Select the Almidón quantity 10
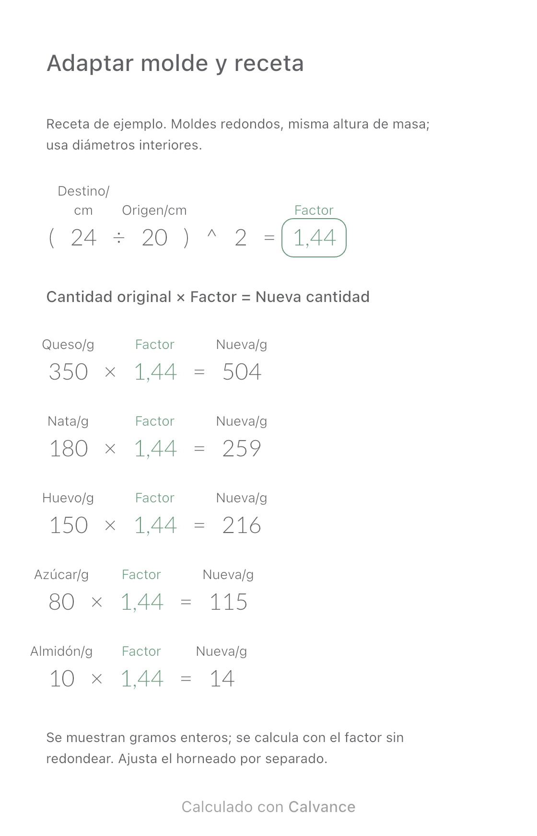 (x=62, y=679)
